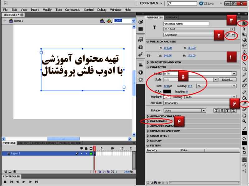The image size is (249, 186).
Task: Select the Hand tool
Action: tap(244, 116)
